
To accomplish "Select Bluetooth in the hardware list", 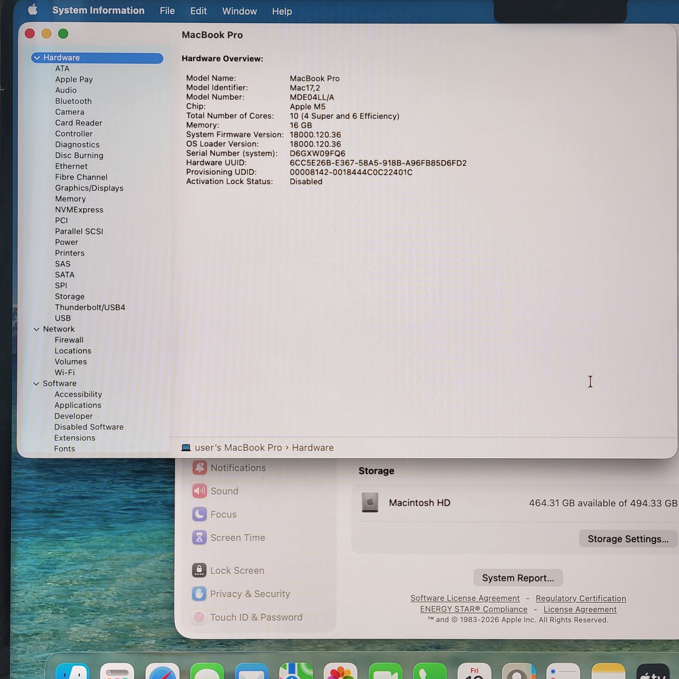I will (73, 101).
